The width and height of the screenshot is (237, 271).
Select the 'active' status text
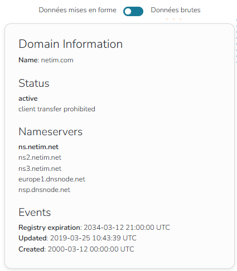28,98
